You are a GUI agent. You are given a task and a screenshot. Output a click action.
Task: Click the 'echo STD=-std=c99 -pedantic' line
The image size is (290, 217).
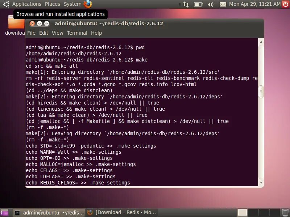coord(91,146)
